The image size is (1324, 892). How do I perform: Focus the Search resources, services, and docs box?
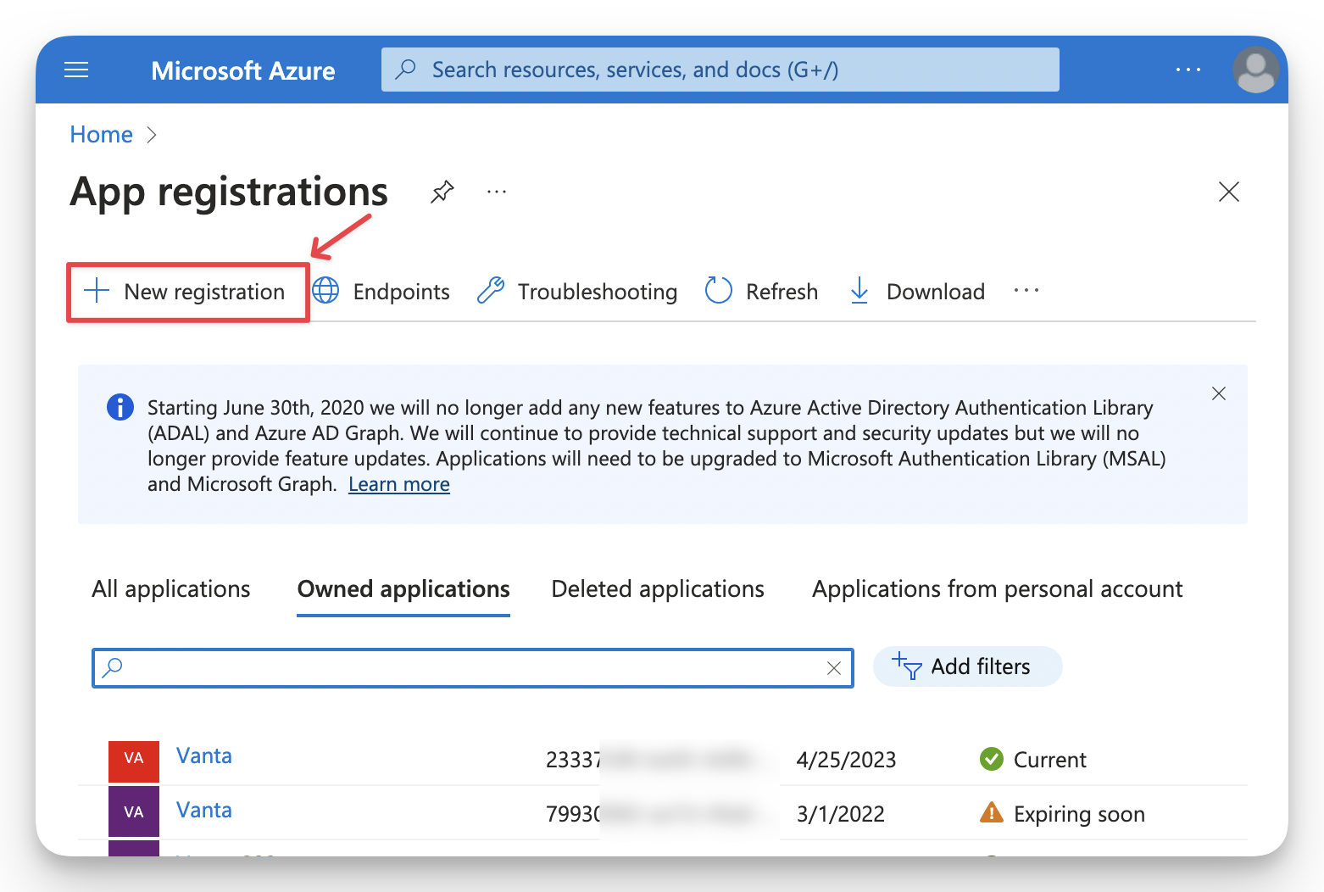coord(720,70)
